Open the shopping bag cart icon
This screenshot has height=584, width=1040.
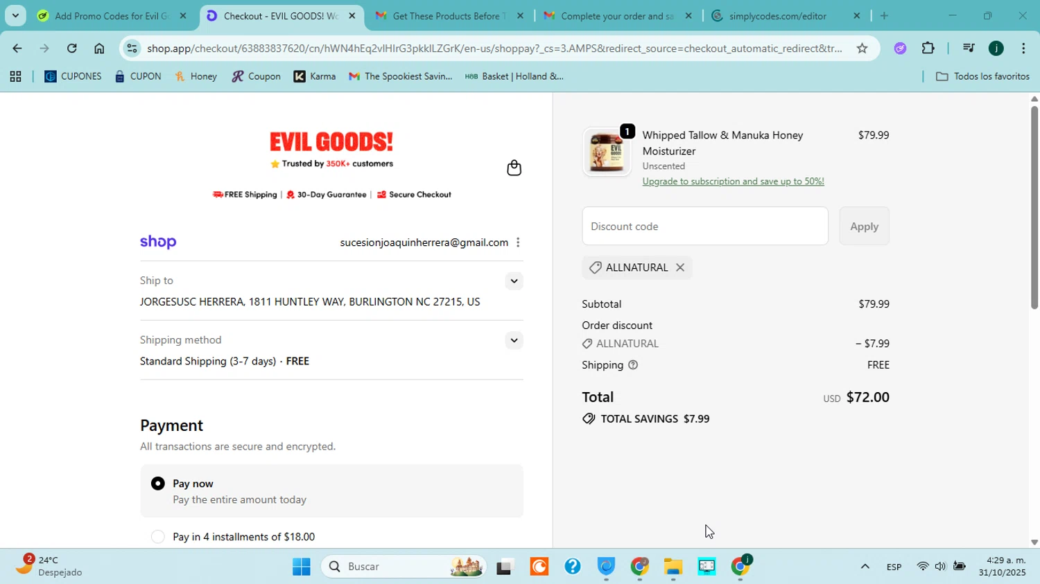pos(514,168)
